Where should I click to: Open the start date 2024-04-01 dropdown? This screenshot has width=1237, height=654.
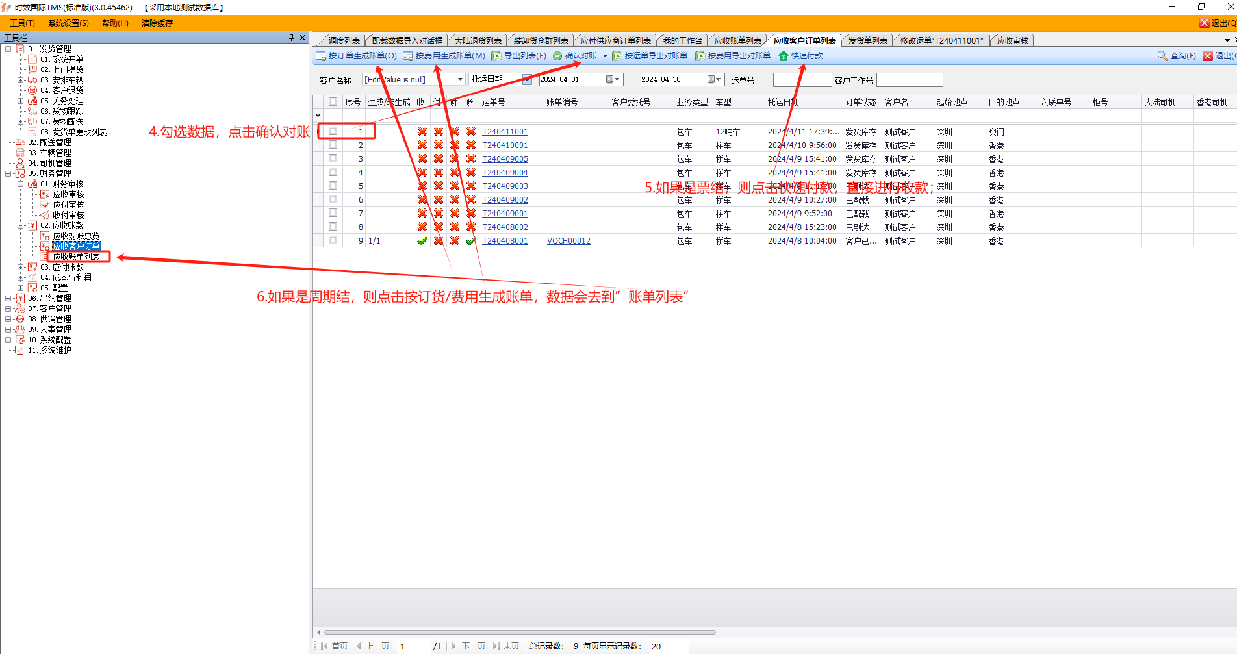tap(617, 79)
